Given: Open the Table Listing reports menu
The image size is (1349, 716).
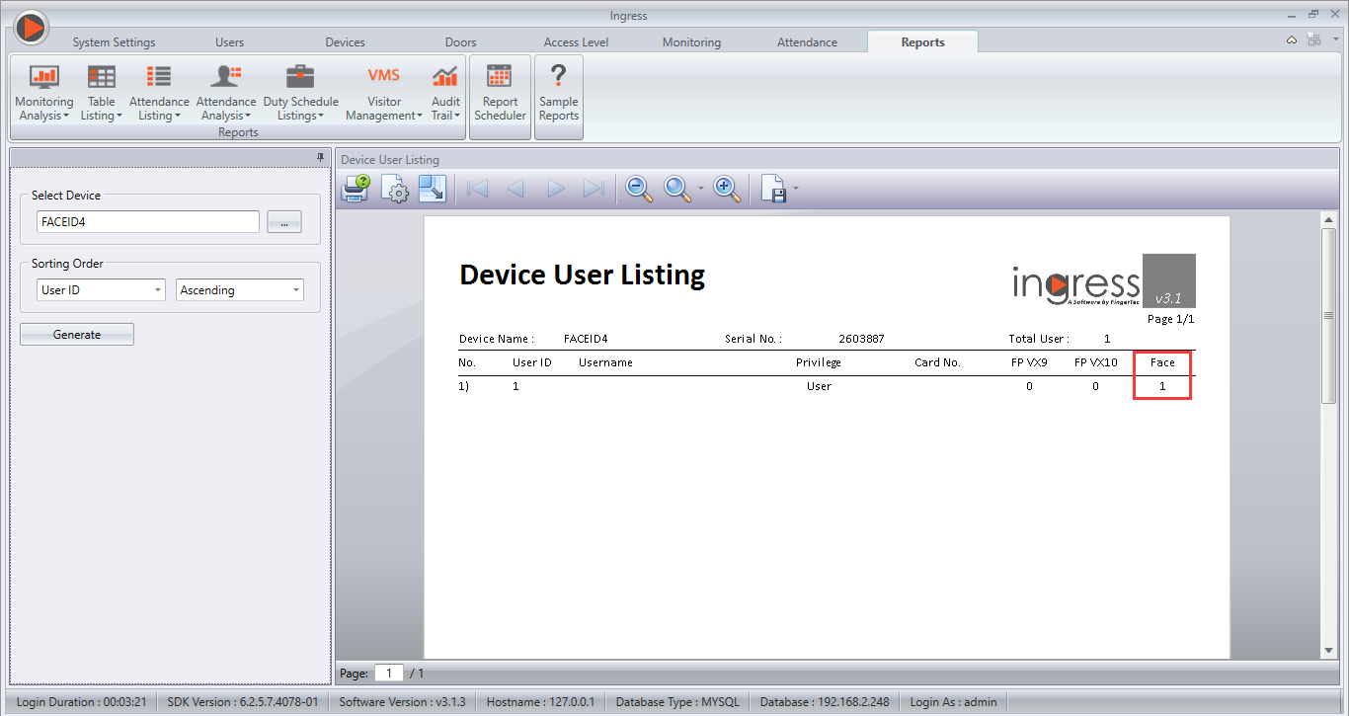Looking at the screenshot, I should click(x=101, y=94).
